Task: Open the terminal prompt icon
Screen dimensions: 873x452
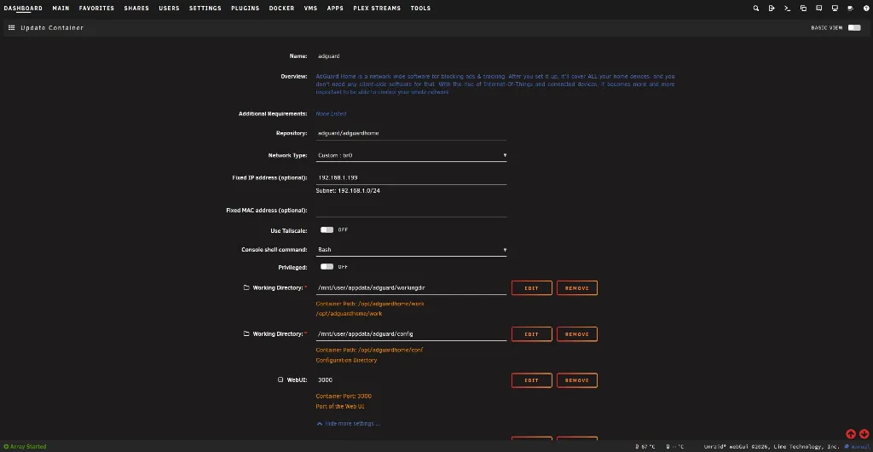Action: 787,9
